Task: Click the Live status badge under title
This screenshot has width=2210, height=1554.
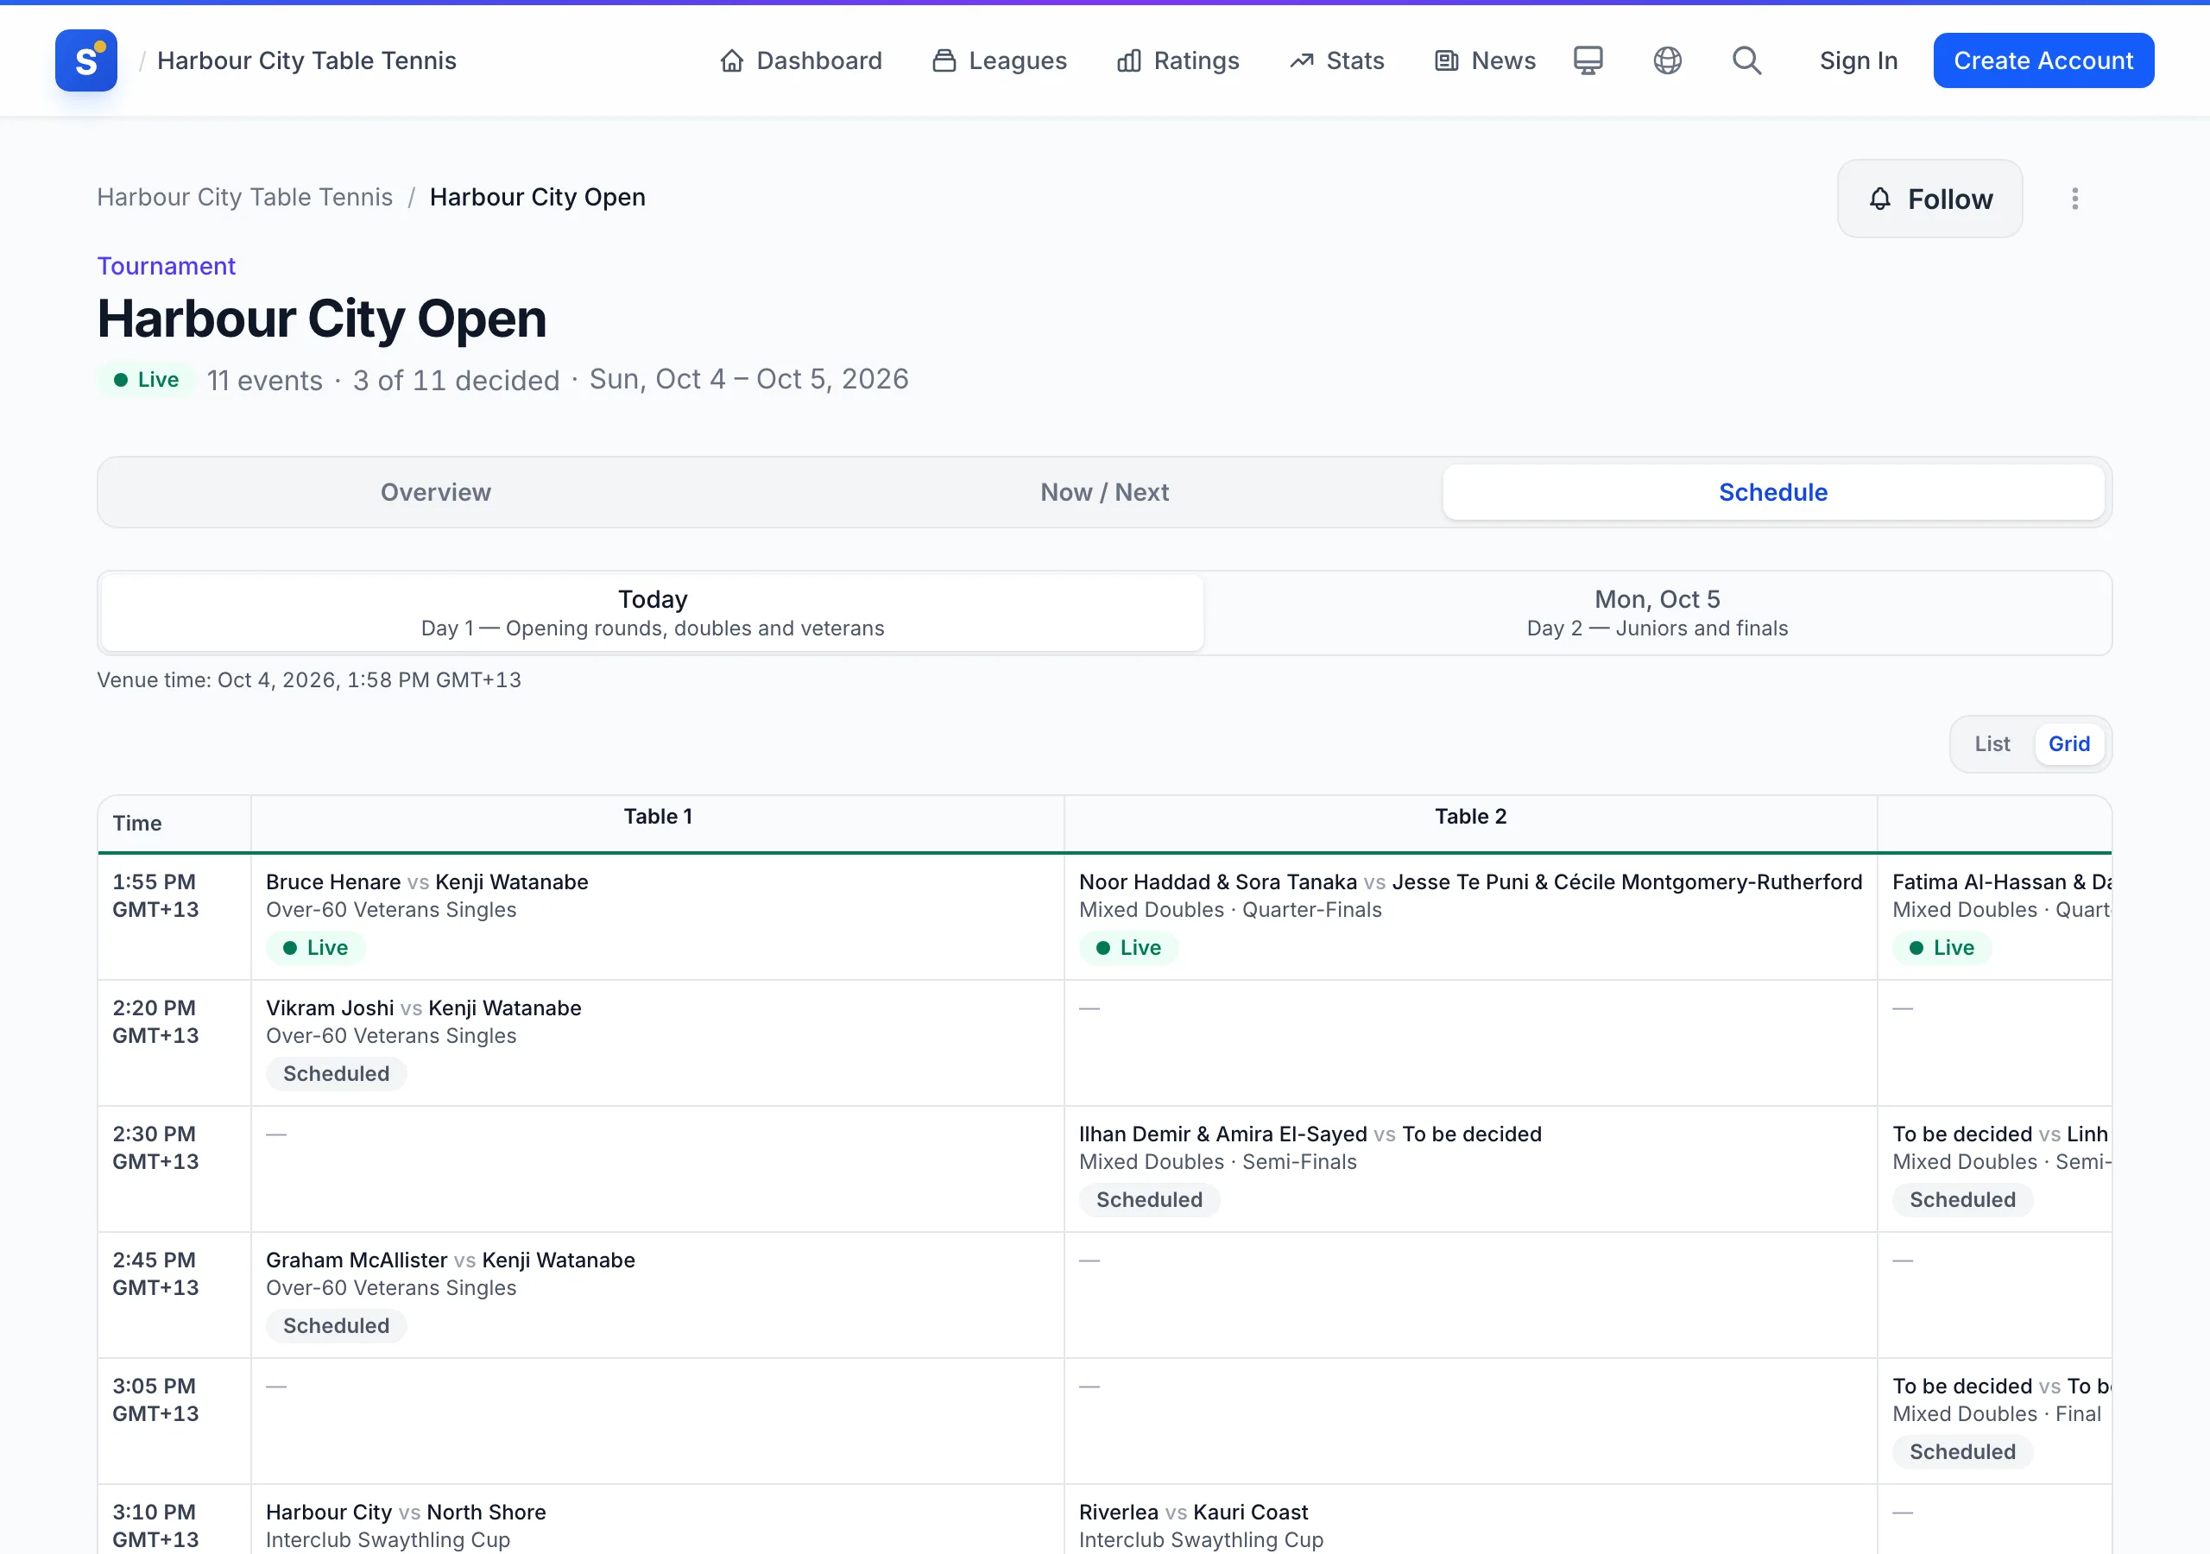Action: click(146, 381)
